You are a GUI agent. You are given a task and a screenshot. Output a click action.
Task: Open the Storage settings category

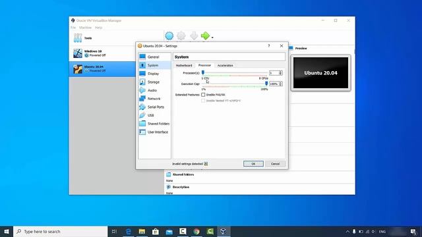[154, 82]
